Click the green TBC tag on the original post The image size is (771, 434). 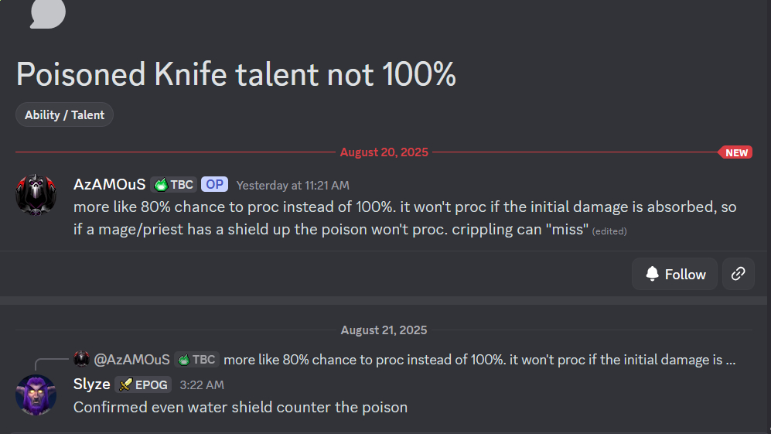[x=174, y=184]
